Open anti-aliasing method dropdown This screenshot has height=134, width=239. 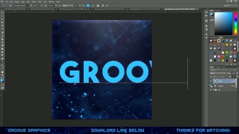pyautogui.click(x=68, y=6)
